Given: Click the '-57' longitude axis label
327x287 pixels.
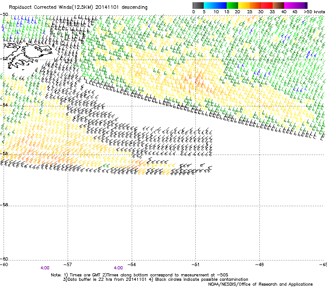Looking at the screenshot, I should coord(68,264).
